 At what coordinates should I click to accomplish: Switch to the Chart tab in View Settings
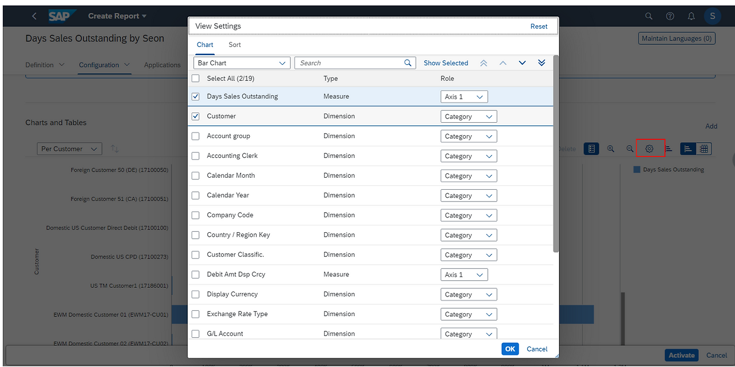pyautogui.click(x=205, y=45)
